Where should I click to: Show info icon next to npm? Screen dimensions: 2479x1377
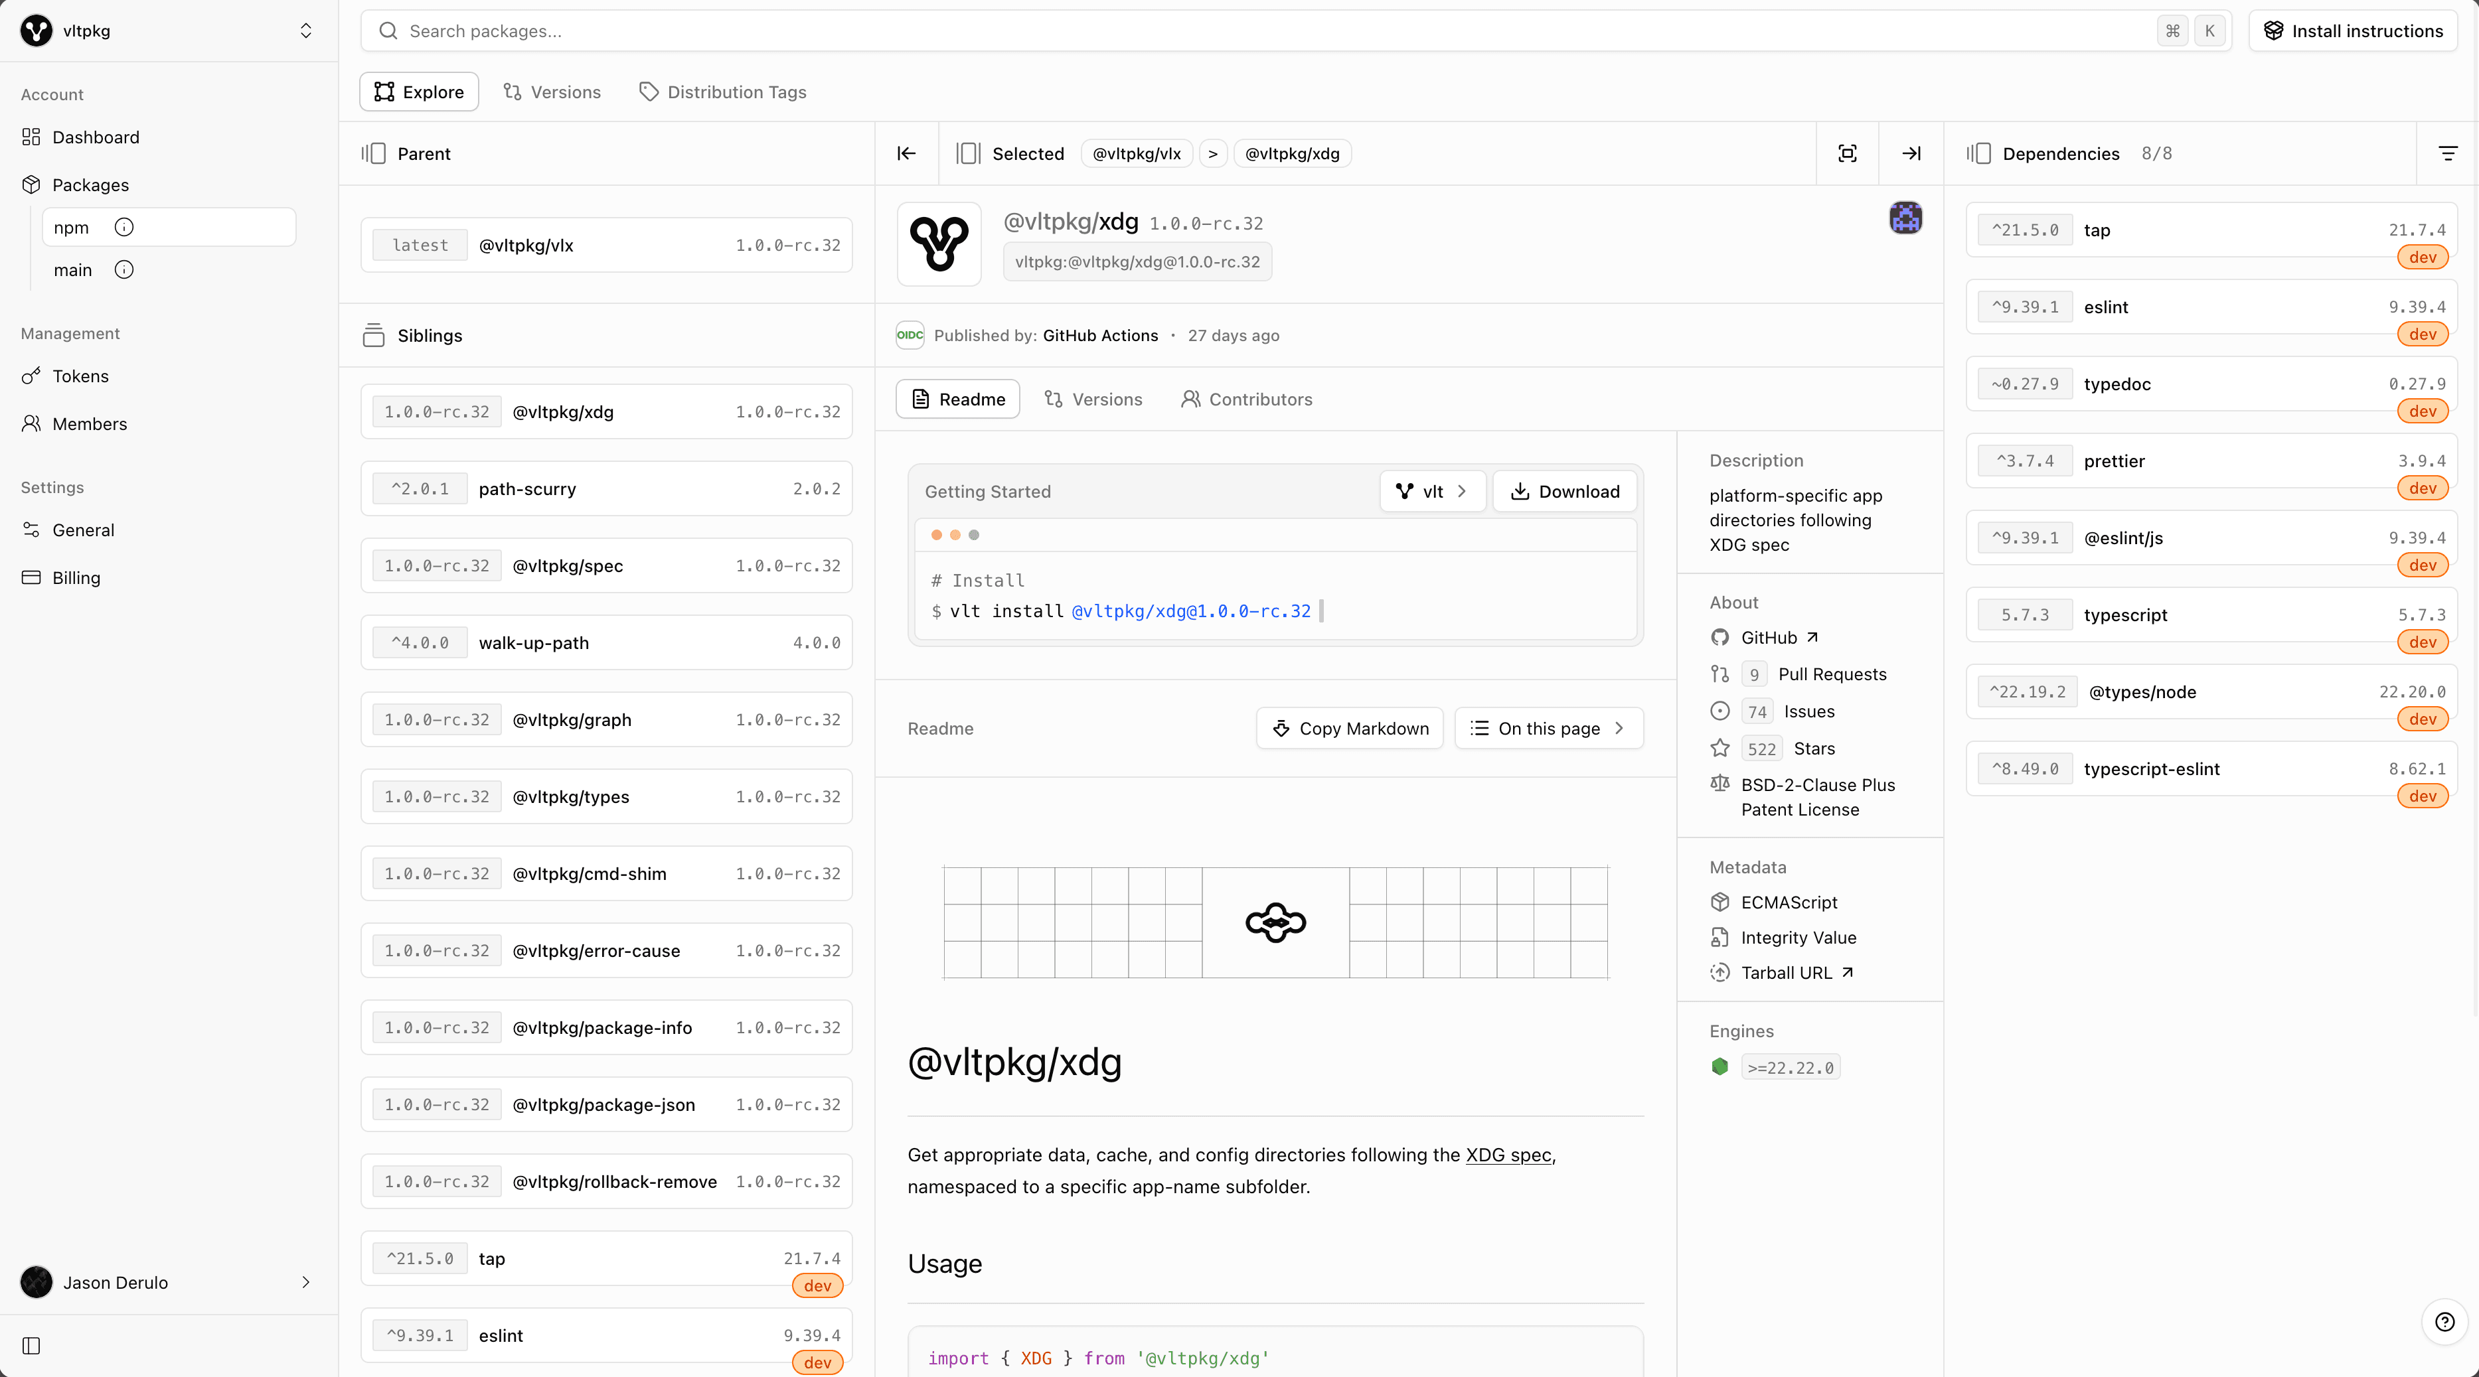[x=124, y=227]
